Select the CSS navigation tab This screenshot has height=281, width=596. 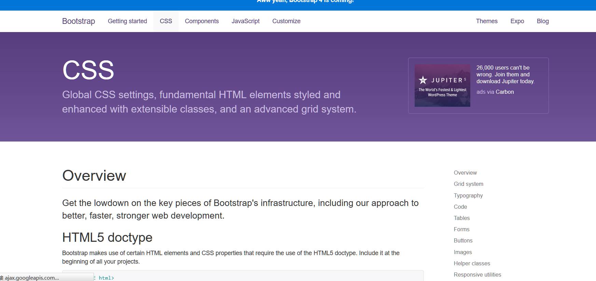[166, 21]
